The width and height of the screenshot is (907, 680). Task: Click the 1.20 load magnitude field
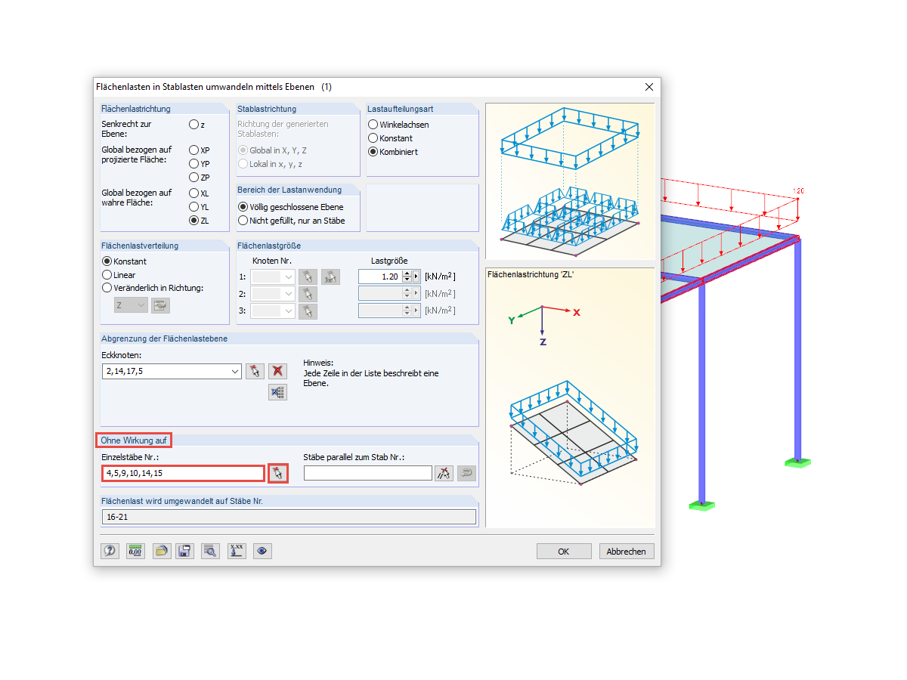tap(380, 277)
